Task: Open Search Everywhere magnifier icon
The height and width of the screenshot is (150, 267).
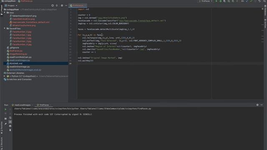Action: pyautogui.click(x=264, y=1)
